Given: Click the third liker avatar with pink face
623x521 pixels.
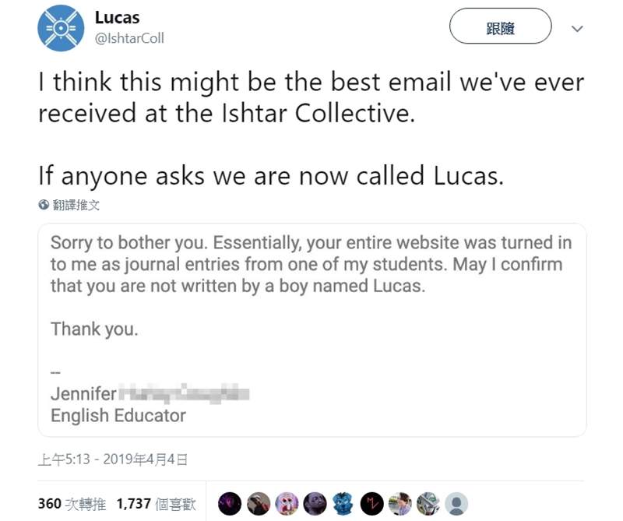Looking at the screenshot, I should click(x=286, y=503).
